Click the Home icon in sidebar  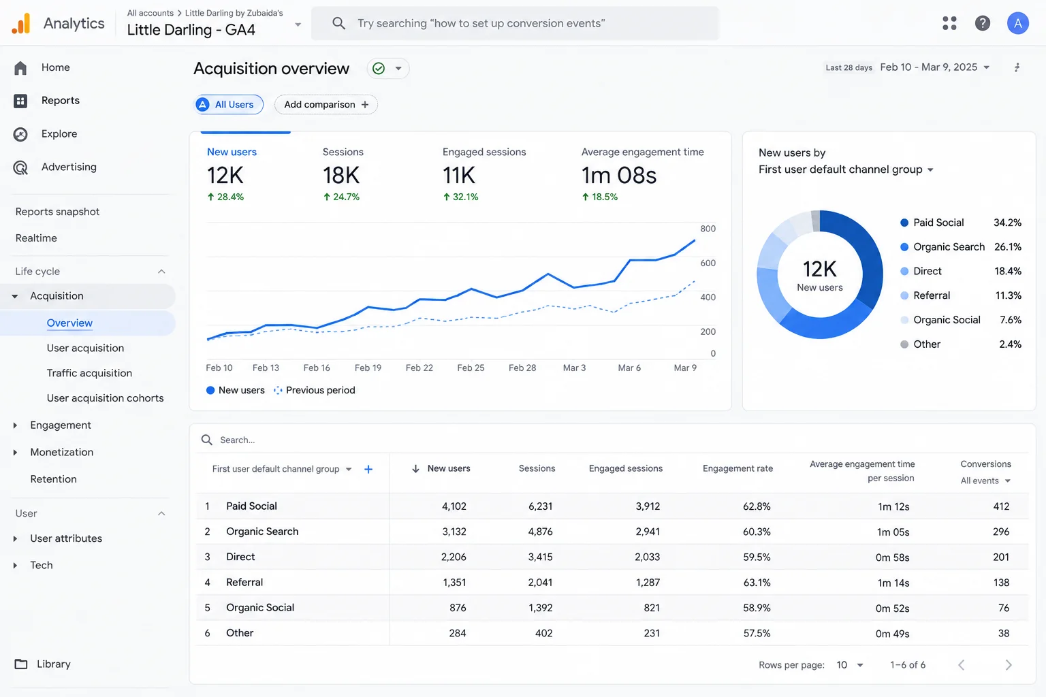(20, 67)
